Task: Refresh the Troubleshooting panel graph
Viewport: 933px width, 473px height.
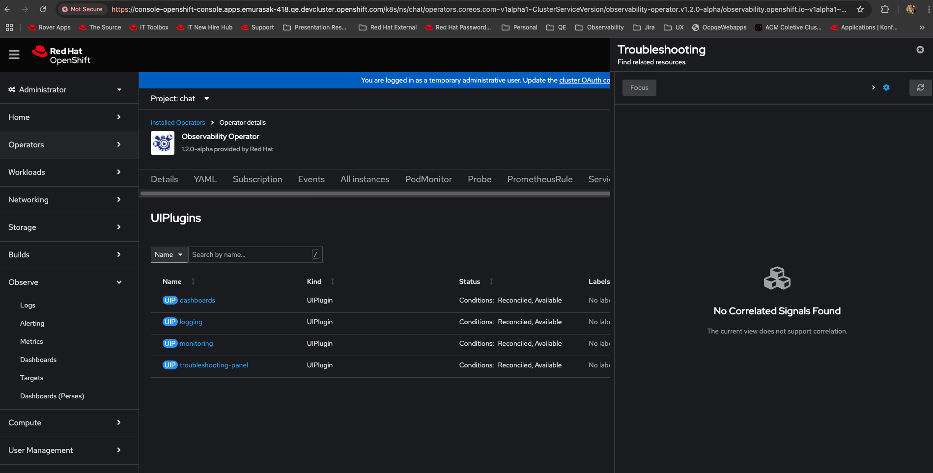Action: [920, 87]
